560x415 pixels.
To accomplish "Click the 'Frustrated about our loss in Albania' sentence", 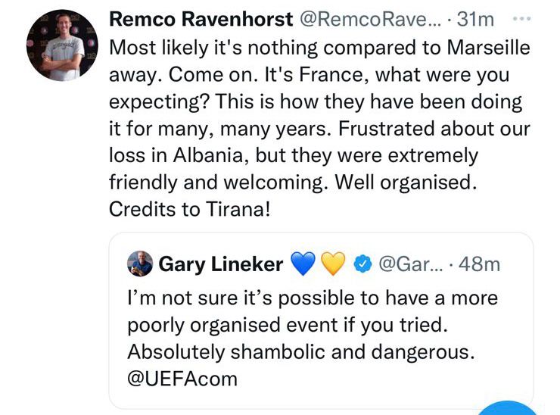I will tap(319, 142).
